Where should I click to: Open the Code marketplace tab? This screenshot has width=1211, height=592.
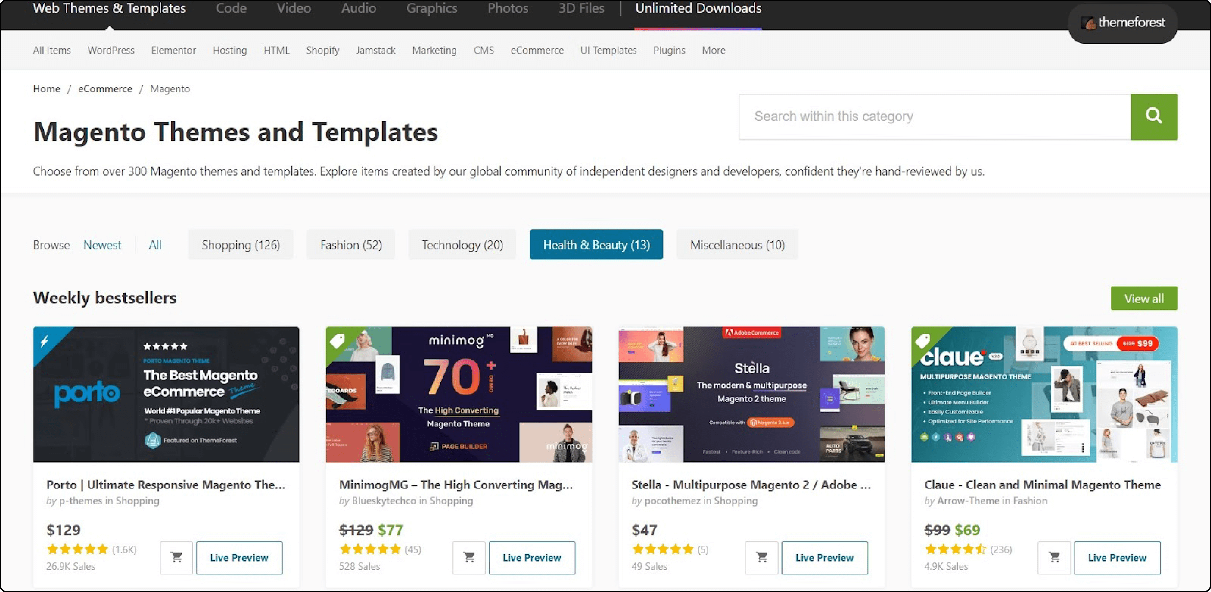[x=231, y=8]
